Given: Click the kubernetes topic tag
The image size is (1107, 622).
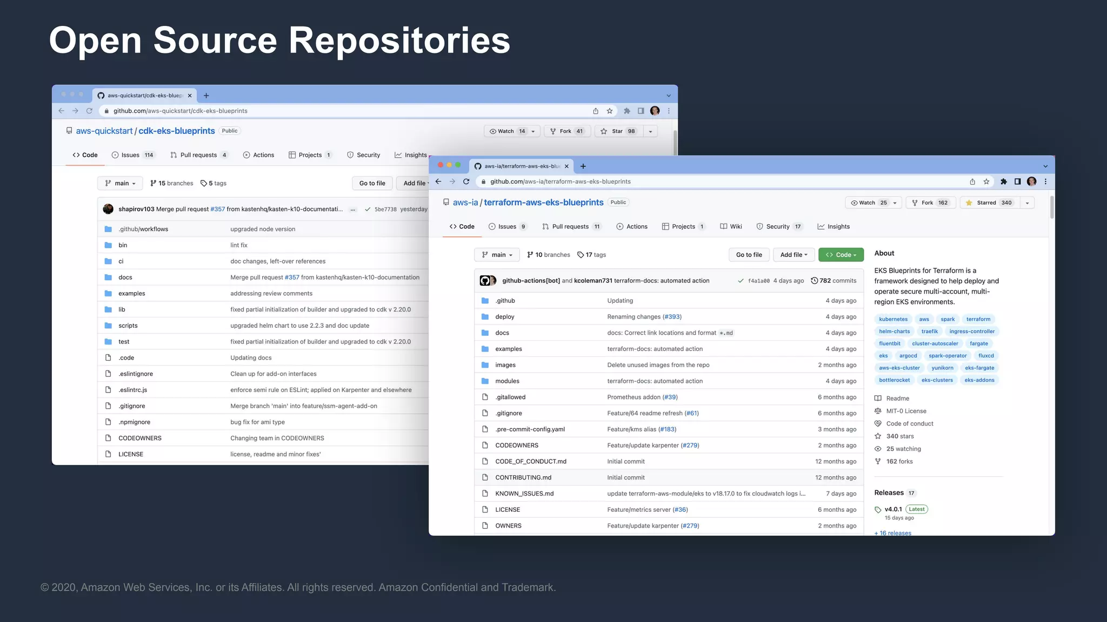Looking at the screenshot, I should [x=893, y=319].
